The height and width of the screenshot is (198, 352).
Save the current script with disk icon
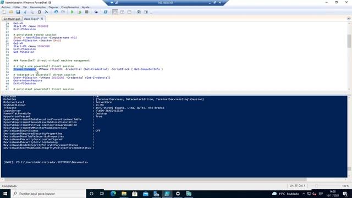[18, 12]
